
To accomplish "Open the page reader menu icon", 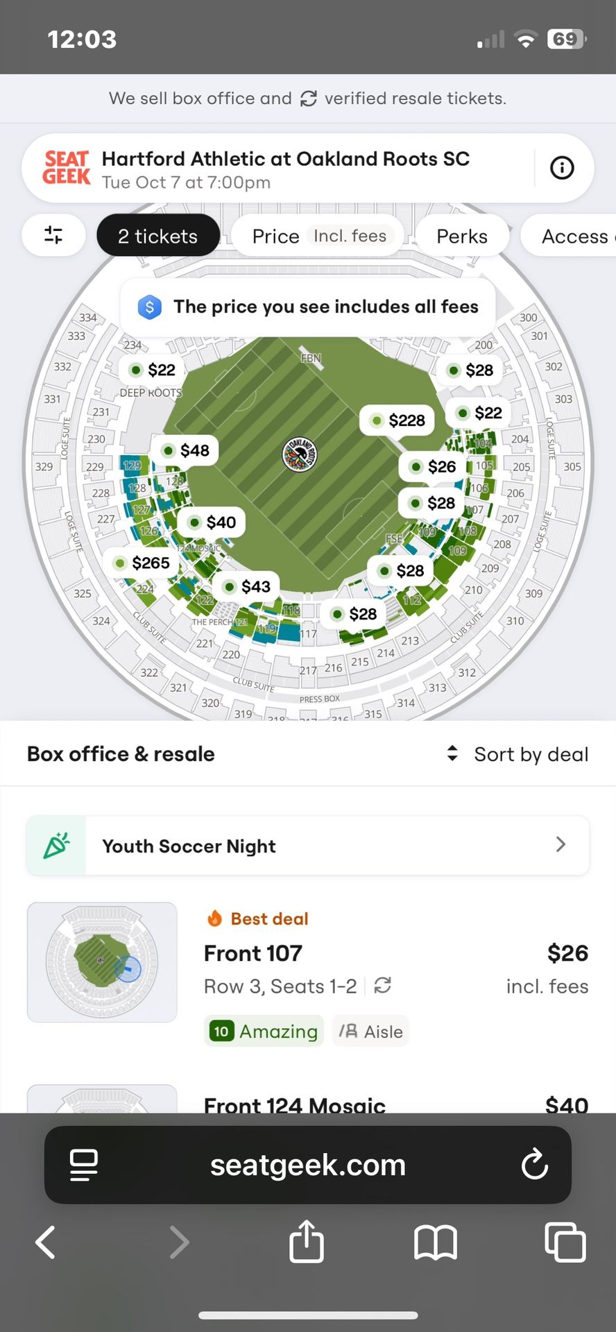I will [x=84, y=1165].
